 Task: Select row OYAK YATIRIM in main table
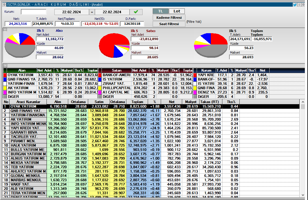pos(151,106)
